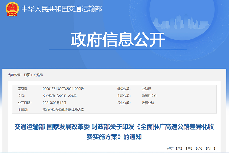Set font size to 大
Viewport: 229px width, 153px height.
(179, 148)
